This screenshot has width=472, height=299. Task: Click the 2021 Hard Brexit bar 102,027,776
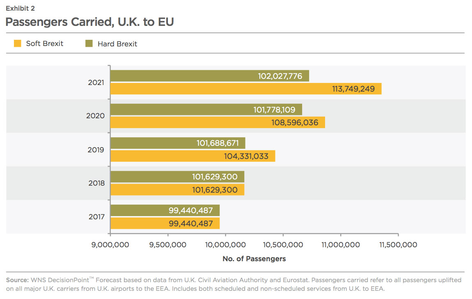tap(210, 76)
